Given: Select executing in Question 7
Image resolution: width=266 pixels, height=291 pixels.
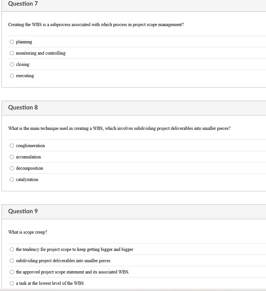Looking at the screenshot, I should tap(12, 75).
